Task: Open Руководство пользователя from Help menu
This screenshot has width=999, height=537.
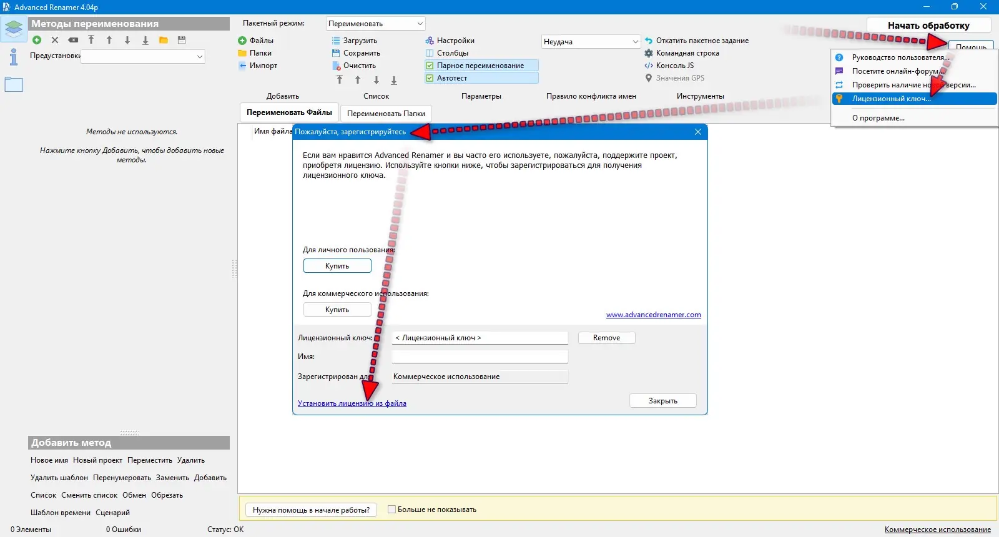Action: (914, 57)
